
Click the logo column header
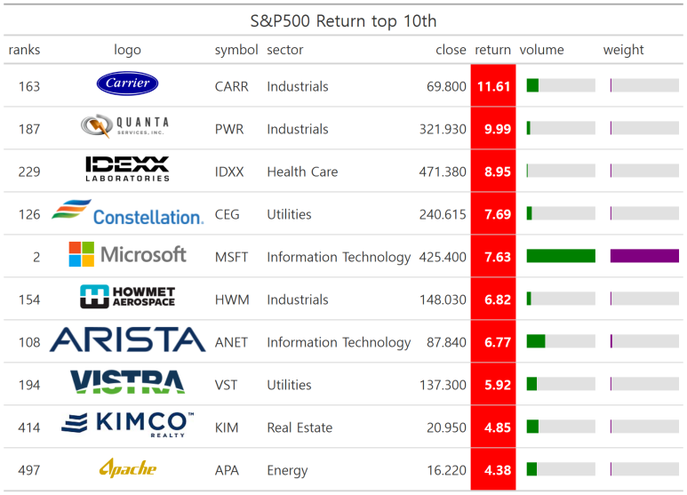tap(127, 50)
